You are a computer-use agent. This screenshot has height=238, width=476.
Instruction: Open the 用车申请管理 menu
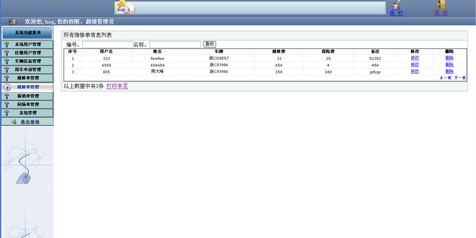click(27, 70)
